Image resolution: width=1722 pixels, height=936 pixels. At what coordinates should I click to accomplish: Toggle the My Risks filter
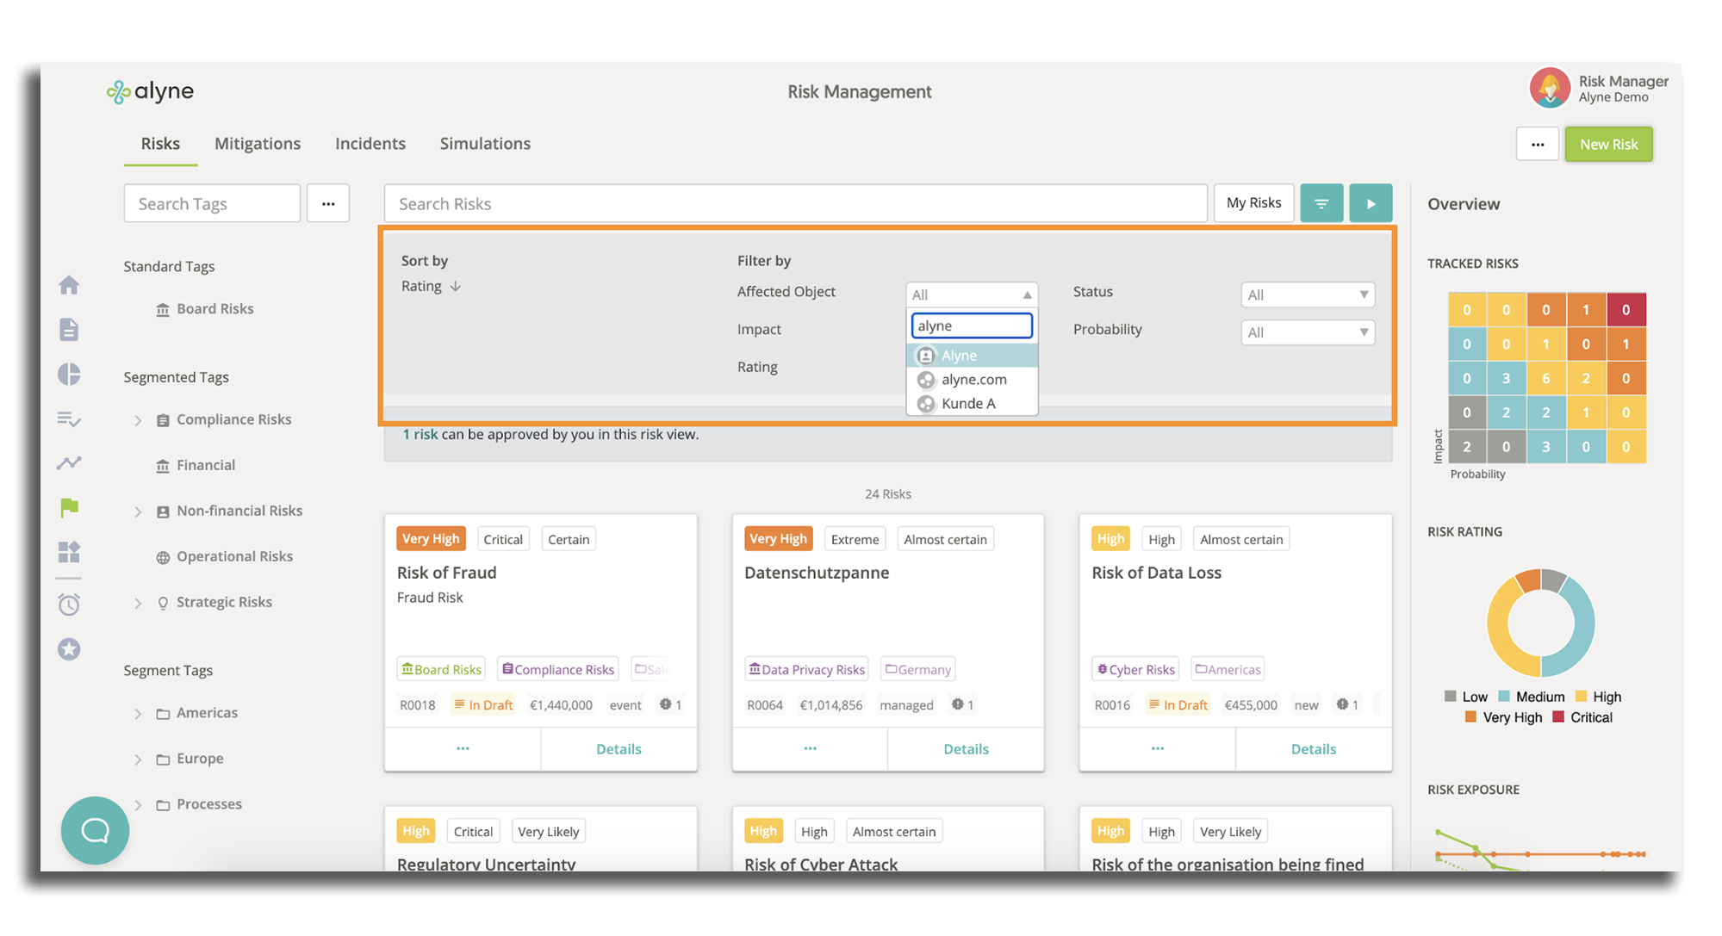pyautogui.click(x=1253, y=203)
